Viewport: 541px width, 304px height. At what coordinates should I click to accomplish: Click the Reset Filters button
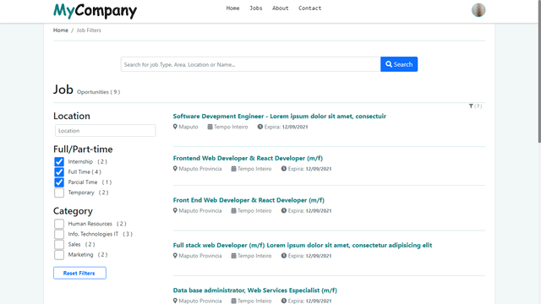point(79,273)
